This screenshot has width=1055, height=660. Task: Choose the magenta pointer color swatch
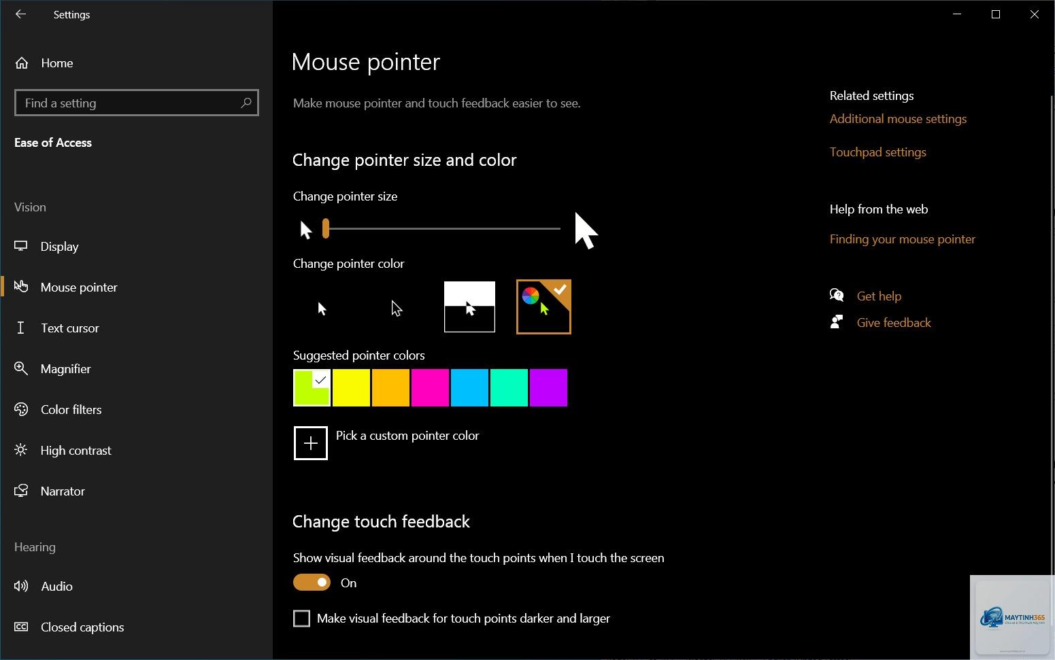coord(430,388)
